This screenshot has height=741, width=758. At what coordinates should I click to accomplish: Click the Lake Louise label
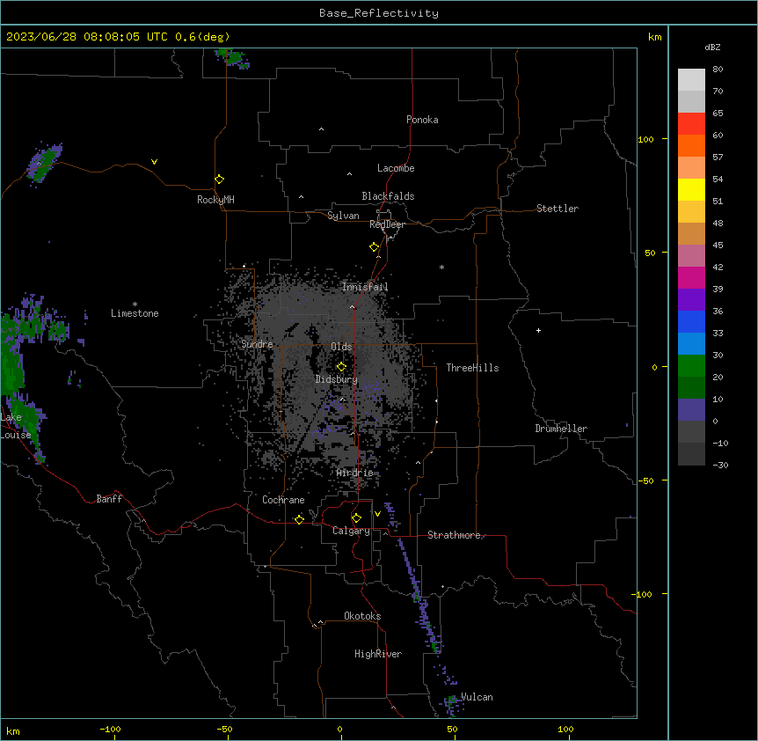pyautogui.click(x=16, y=426)
